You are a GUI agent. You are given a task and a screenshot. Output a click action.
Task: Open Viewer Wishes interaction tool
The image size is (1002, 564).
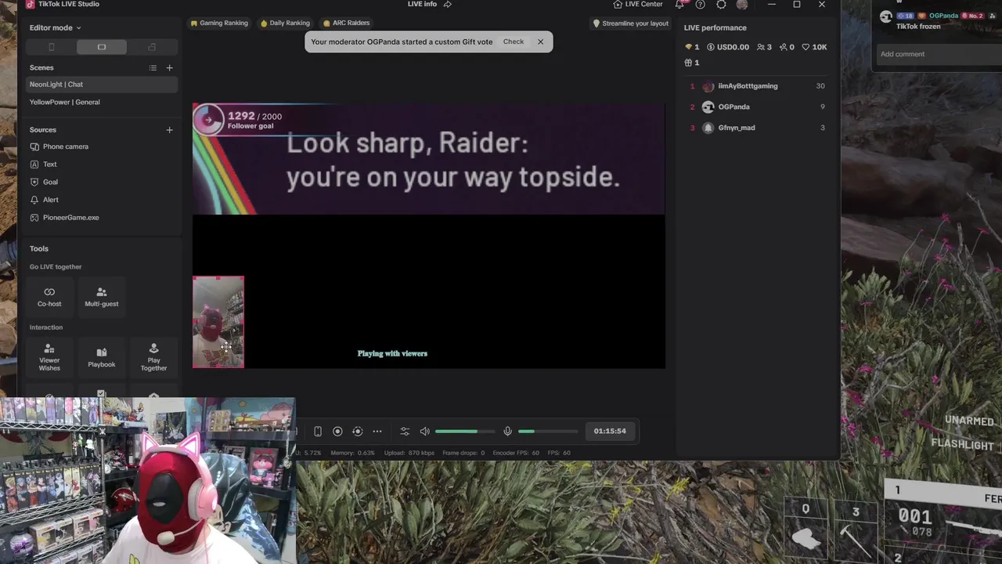pos(49,357)
